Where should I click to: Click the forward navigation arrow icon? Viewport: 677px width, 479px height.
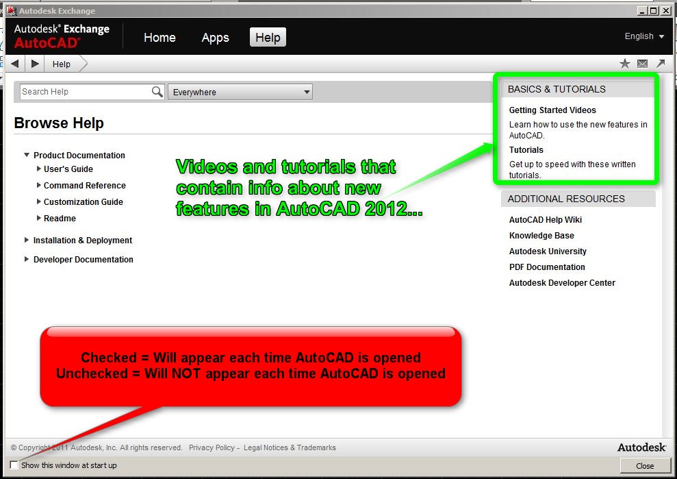[35, 64]
